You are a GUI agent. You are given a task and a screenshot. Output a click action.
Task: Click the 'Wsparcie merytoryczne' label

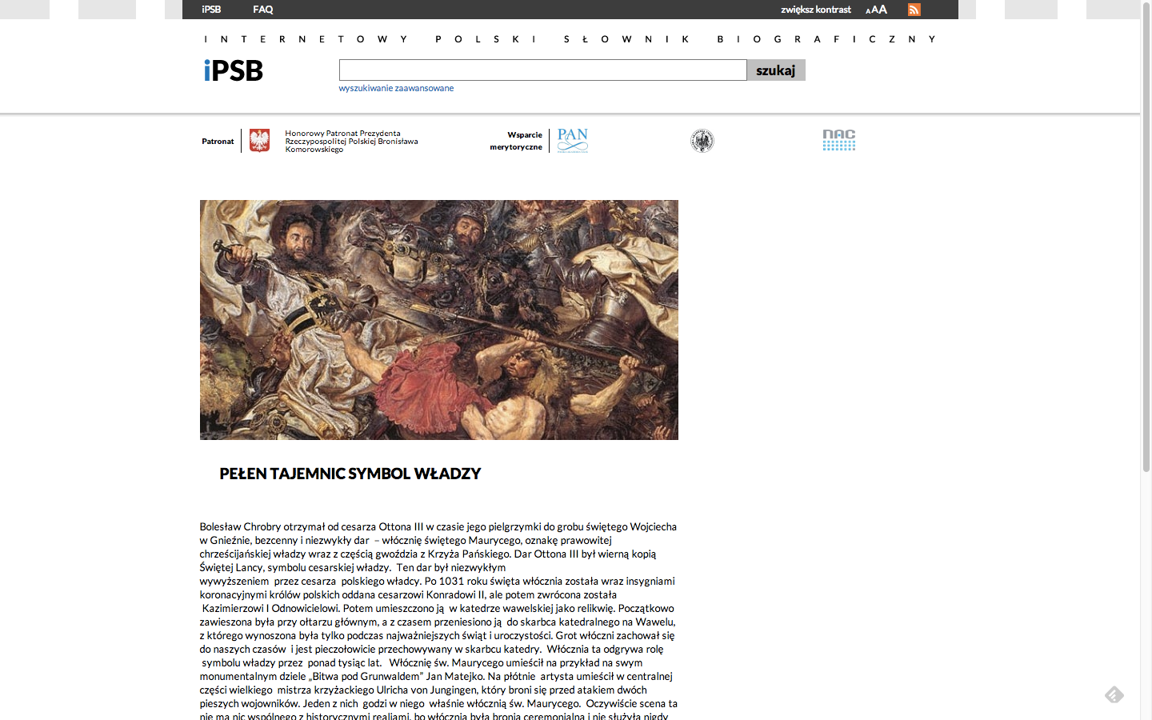[x=516, y=141]
